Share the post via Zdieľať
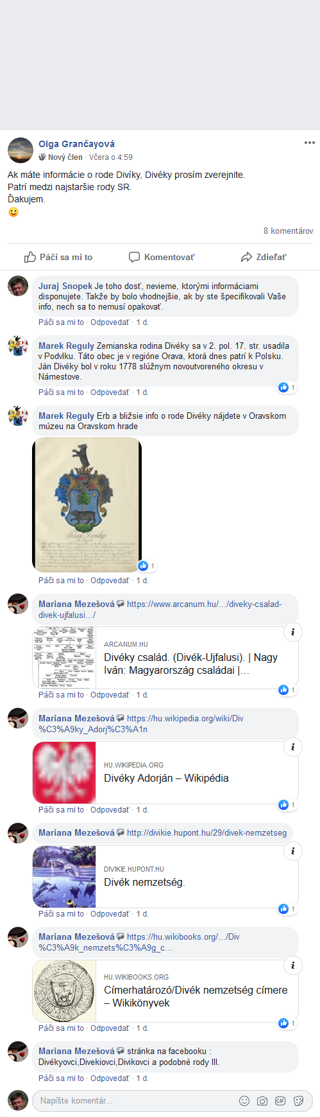The height and width of the screenshot is (1117, 320). 264,257
